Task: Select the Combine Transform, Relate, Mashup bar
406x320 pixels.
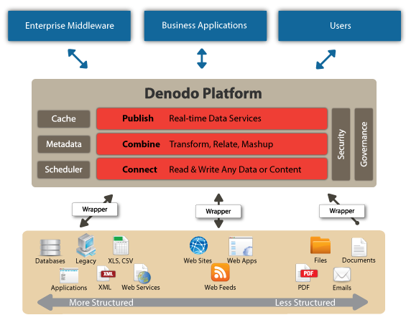Action: pyautogui.click(x=212, y=144)
